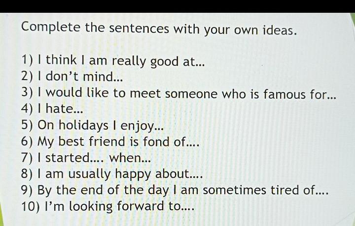Click the word 'sentences' in the heading

click(139, 29)
